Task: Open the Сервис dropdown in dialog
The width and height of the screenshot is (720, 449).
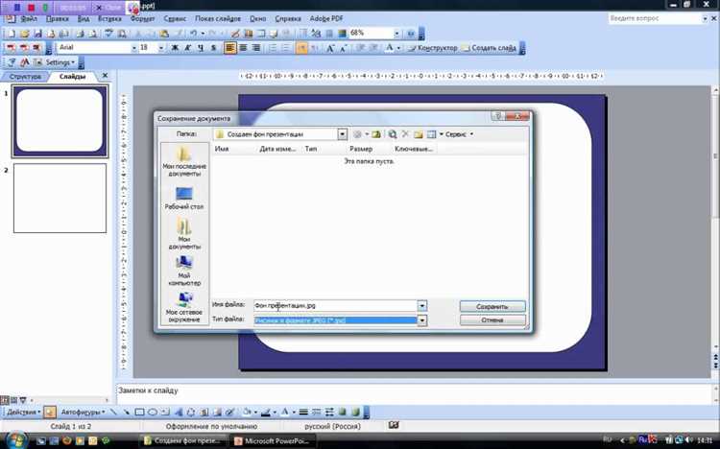Action: (x=459, y=134)
